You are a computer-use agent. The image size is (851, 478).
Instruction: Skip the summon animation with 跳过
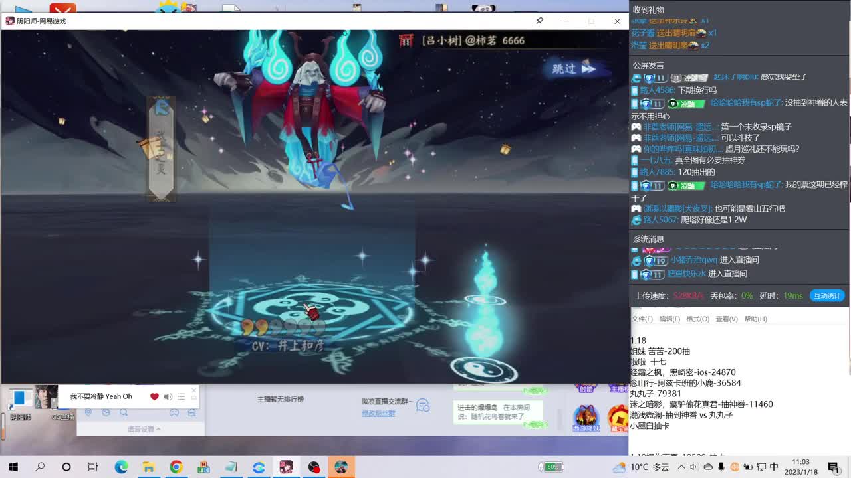pyautogui.click(x=573, y=68)
